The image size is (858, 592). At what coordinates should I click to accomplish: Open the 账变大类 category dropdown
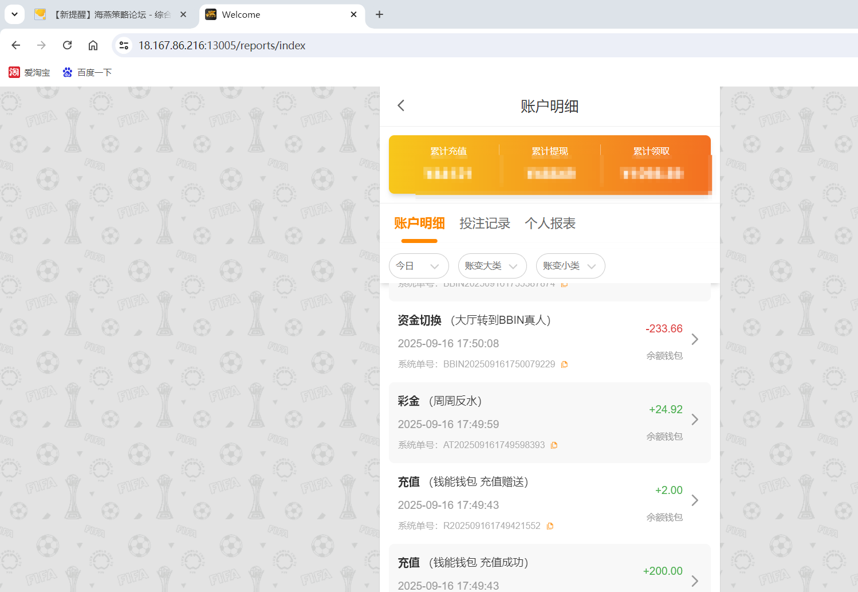pyautogui.click(x=492, y=265)
